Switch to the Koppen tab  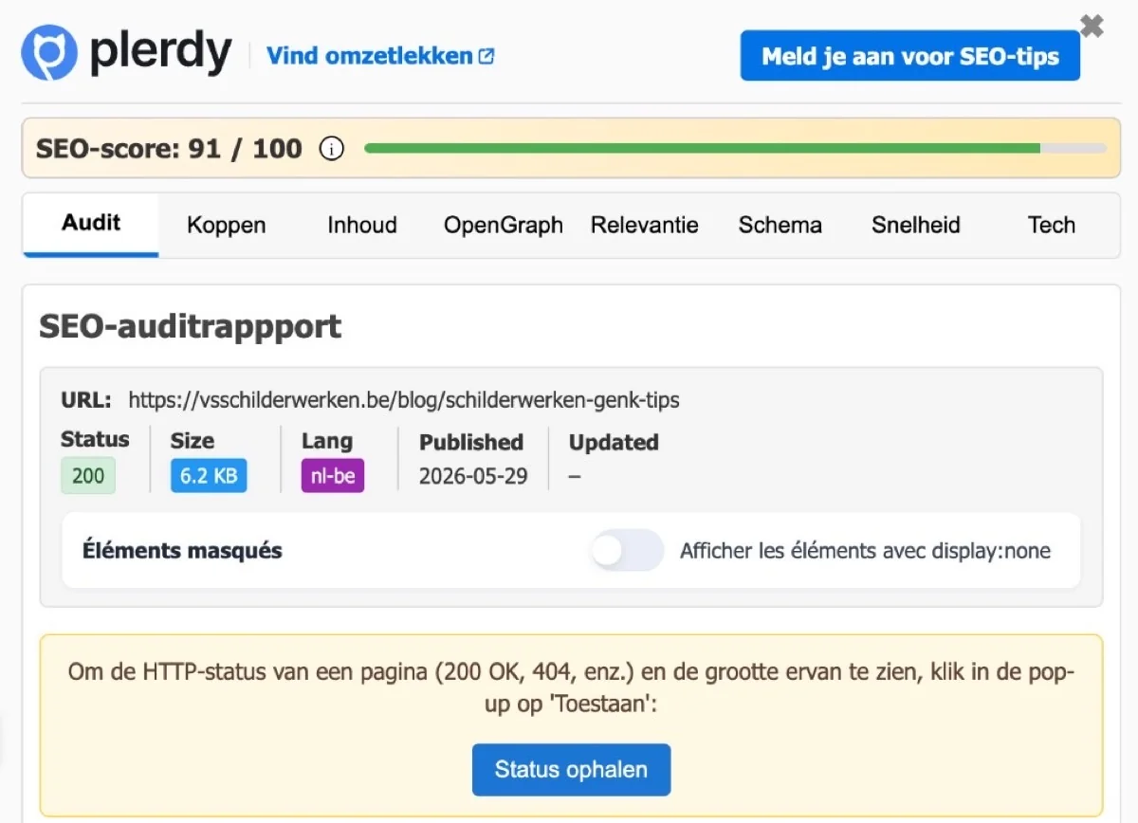pos(226,226)
